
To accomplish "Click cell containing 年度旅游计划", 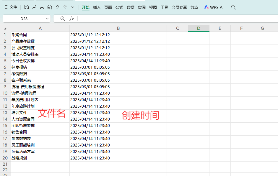I will 40,106.
